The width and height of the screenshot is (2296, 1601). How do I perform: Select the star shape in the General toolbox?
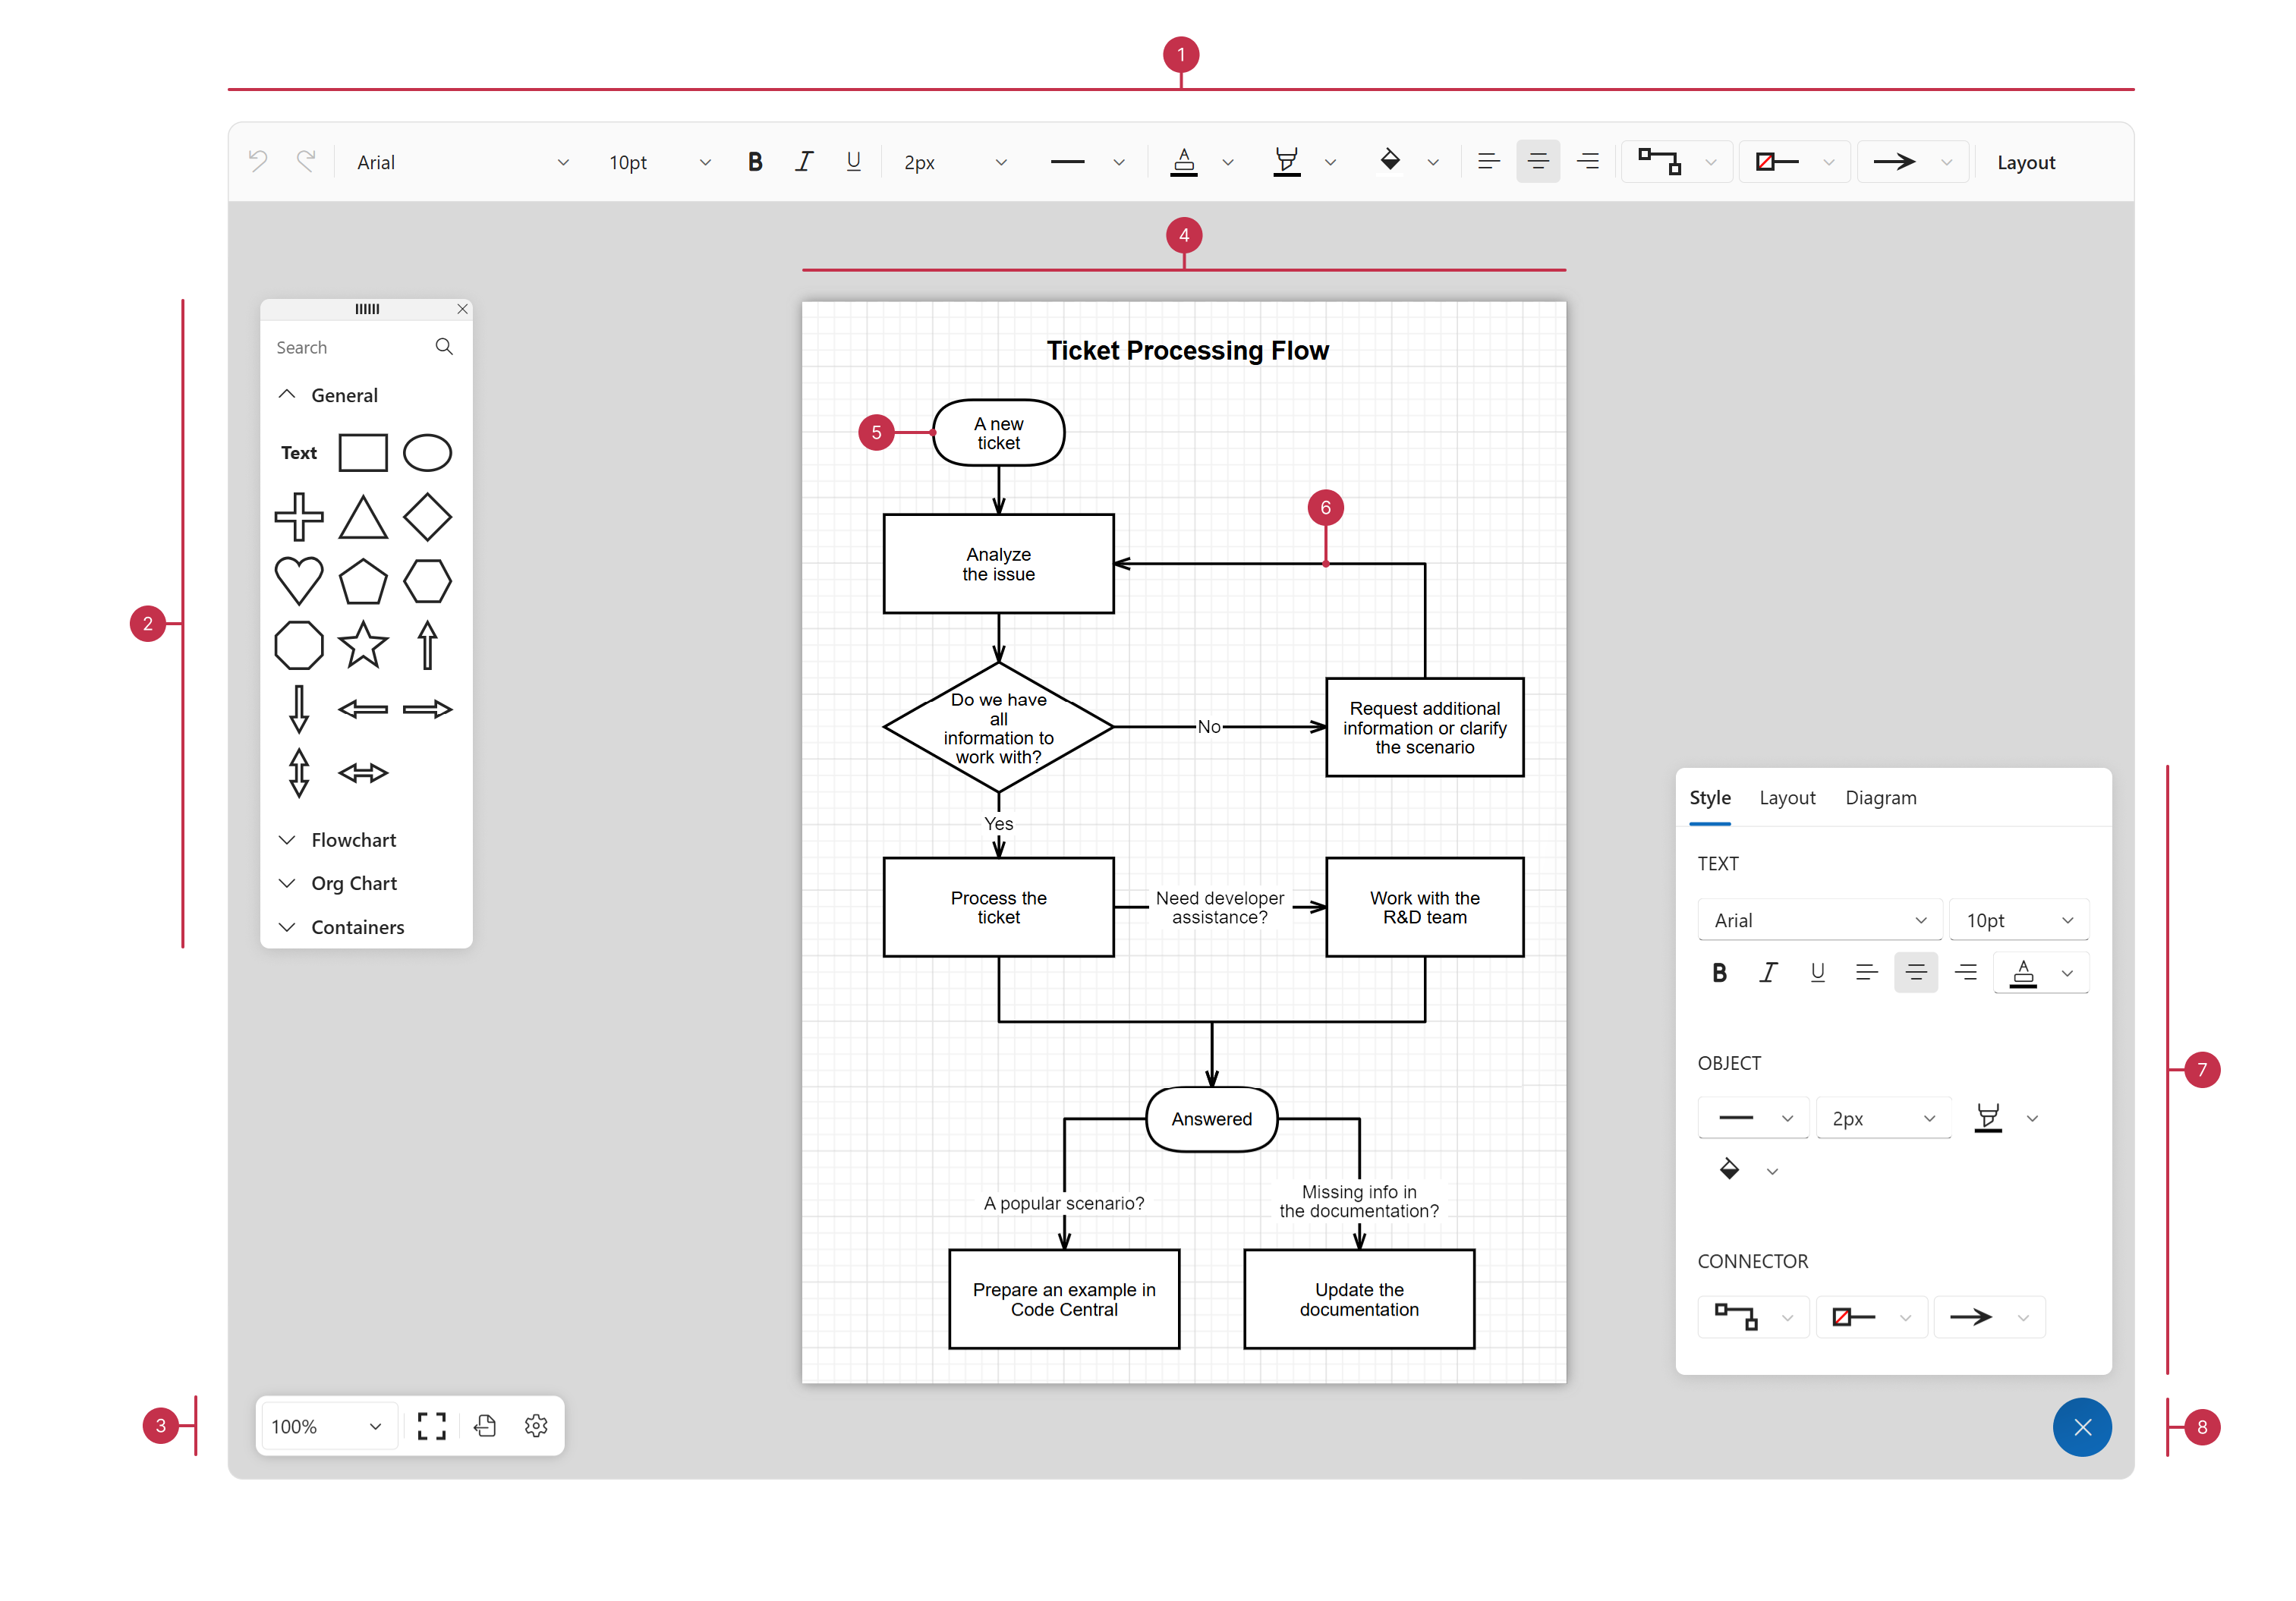(x=363, y=645)
